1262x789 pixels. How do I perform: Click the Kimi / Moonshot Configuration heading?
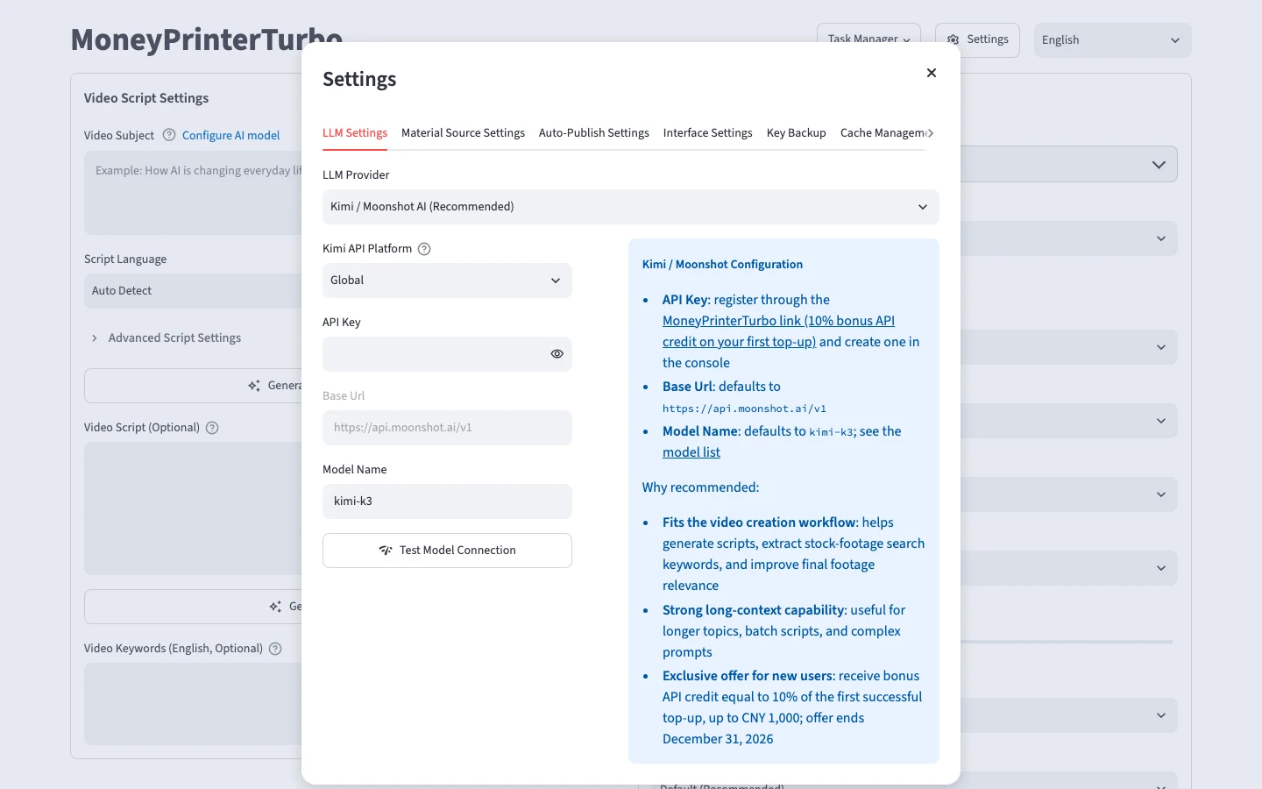coord(722,265)
